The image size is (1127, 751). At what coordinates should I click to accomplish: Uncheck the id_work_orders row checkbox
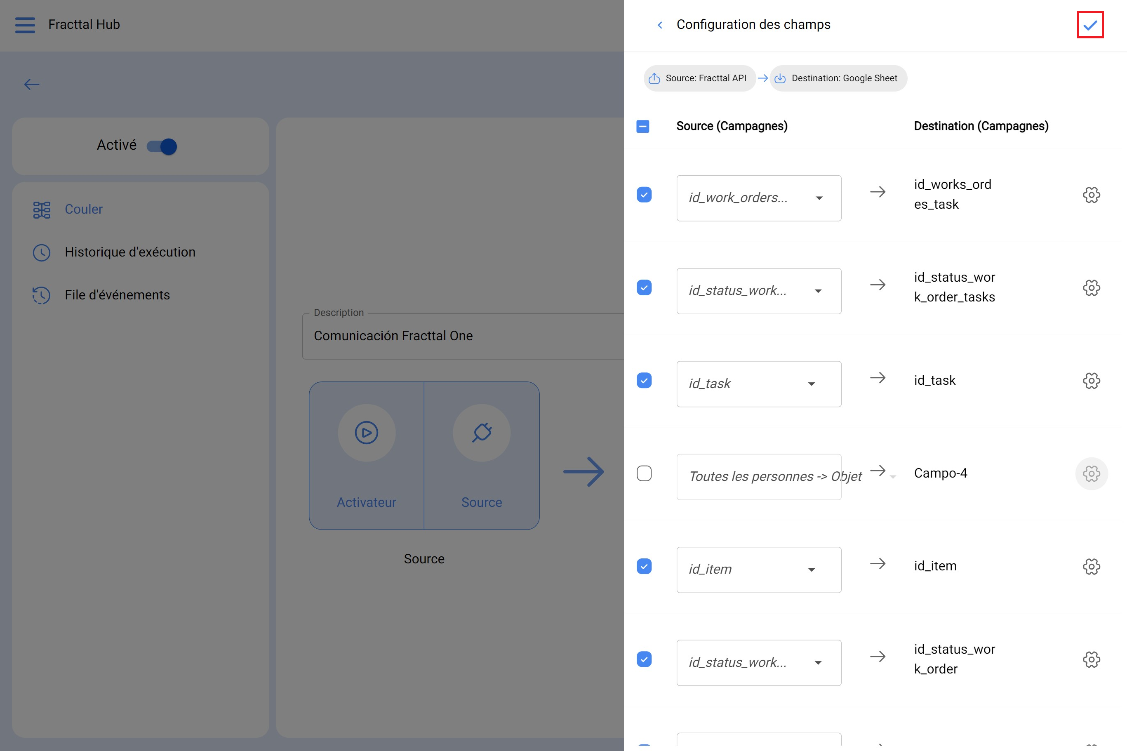(644, 195)
